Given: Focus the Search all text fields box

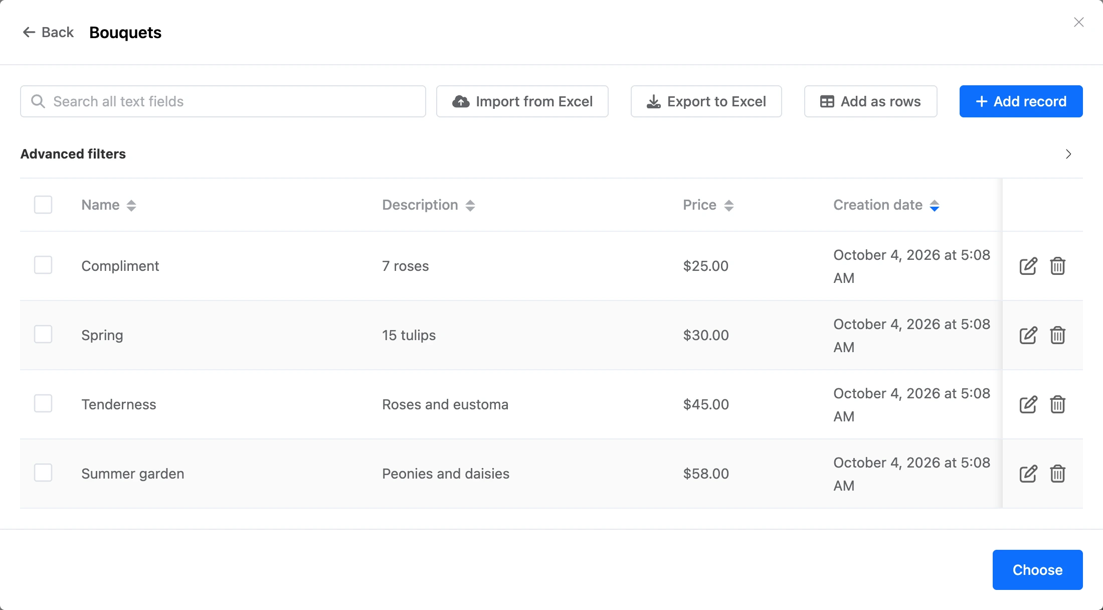Looking at the screenshot, I should pos(223,101).
